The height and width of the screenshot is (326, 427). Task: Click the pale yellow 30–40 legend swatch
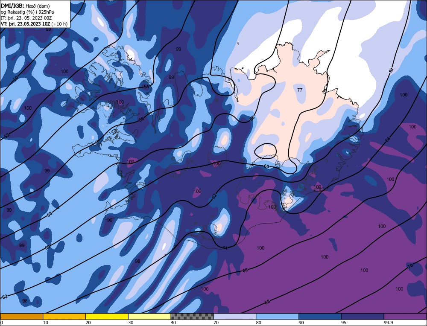pyautogui.click(x=149, y=316)
